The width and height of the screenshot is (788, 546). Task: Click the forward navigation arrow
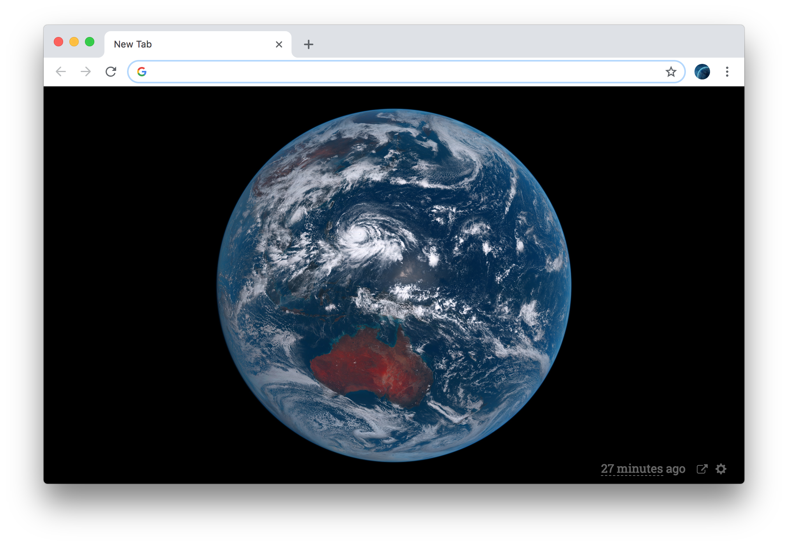(x=86, y=72)
